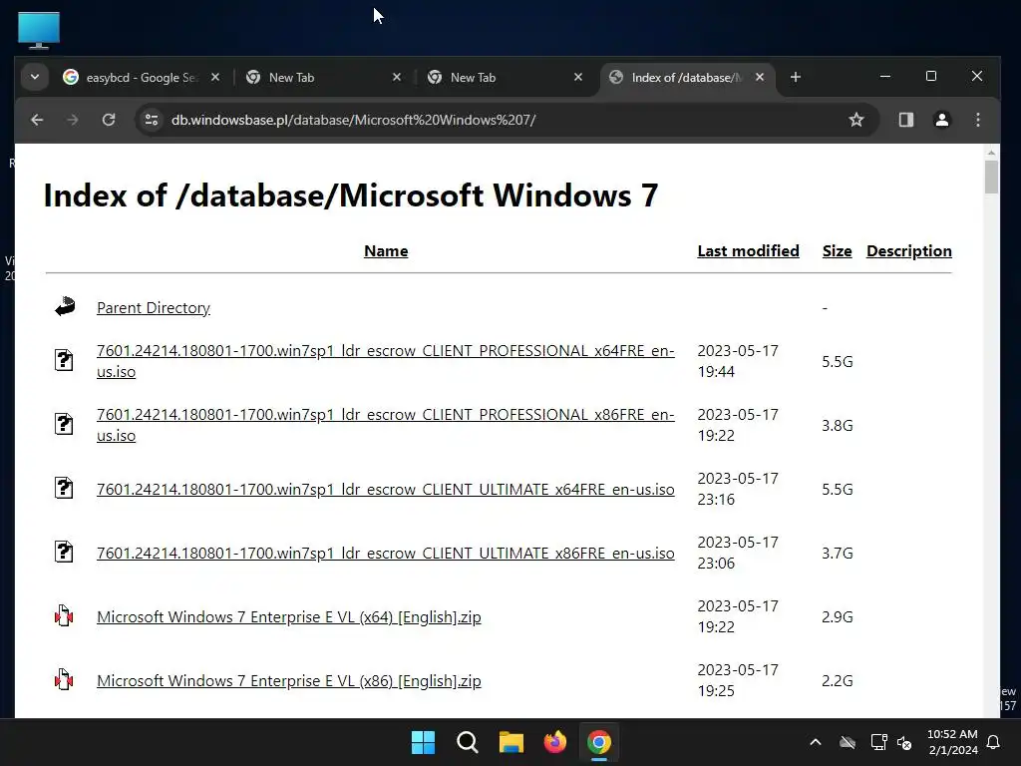The width and height of the screenshot is (1021, 766).
Task: Open the Chrome three-dot menu
Action: [978, 120]
